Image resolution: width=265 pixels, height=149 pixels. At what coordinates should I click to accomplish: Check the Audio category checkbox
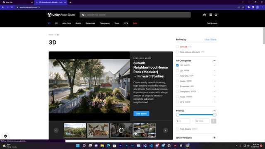pos(177,81)
